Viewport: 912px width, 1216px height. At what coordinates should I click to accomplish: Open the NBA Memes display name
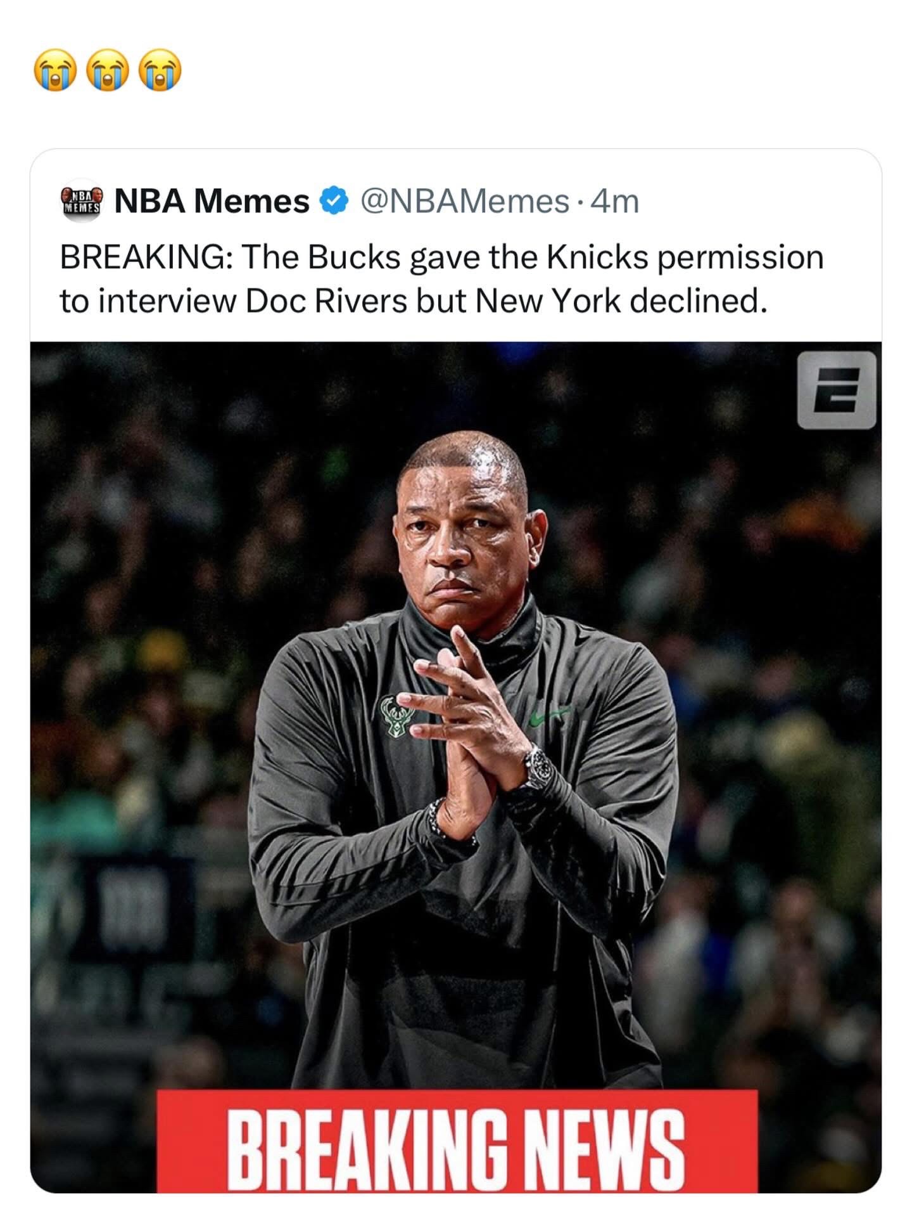coord(212,201)
